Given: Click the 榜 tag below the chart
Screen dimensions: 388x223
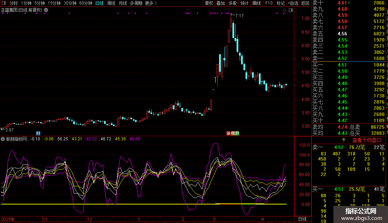Looking at the screenshot, I should pyautogui.click(x=232, y=133).
